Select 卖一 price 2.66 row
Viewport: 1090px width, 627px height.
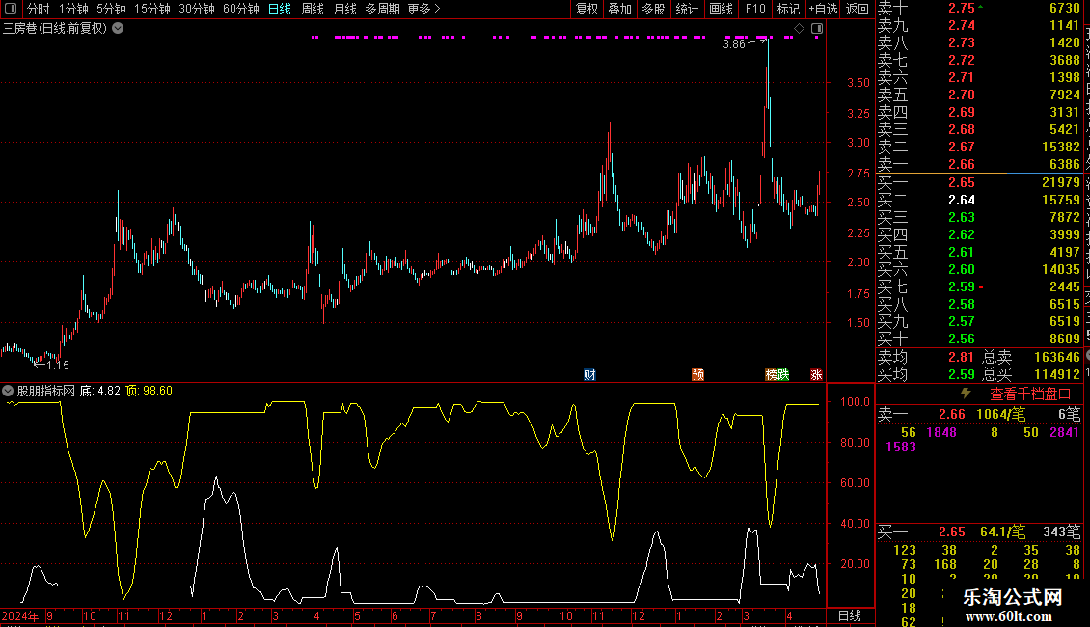(979, 164)
